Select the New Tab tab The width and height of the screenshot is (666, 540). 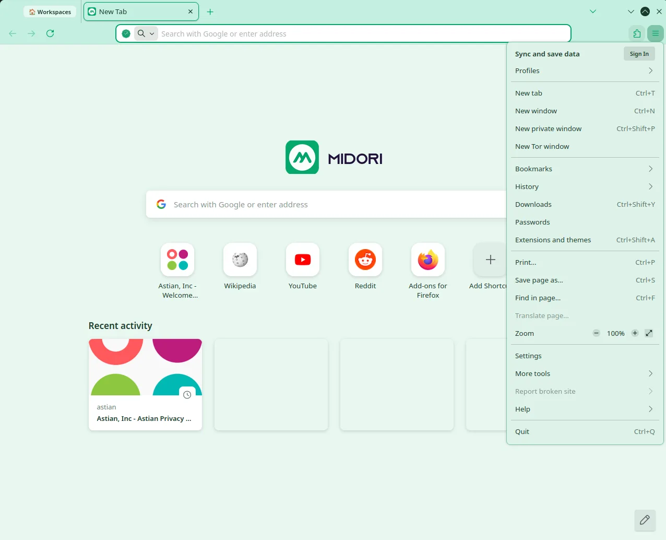(141, 11)
